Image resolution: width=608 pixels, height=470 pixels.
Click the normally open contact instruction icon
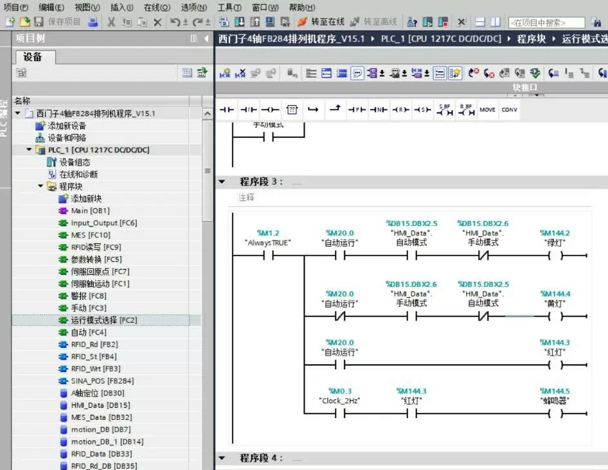pos(227,110)
